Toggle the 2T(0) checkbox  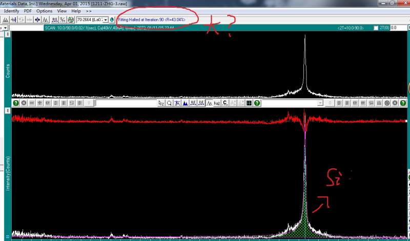(x=376, y=28)
